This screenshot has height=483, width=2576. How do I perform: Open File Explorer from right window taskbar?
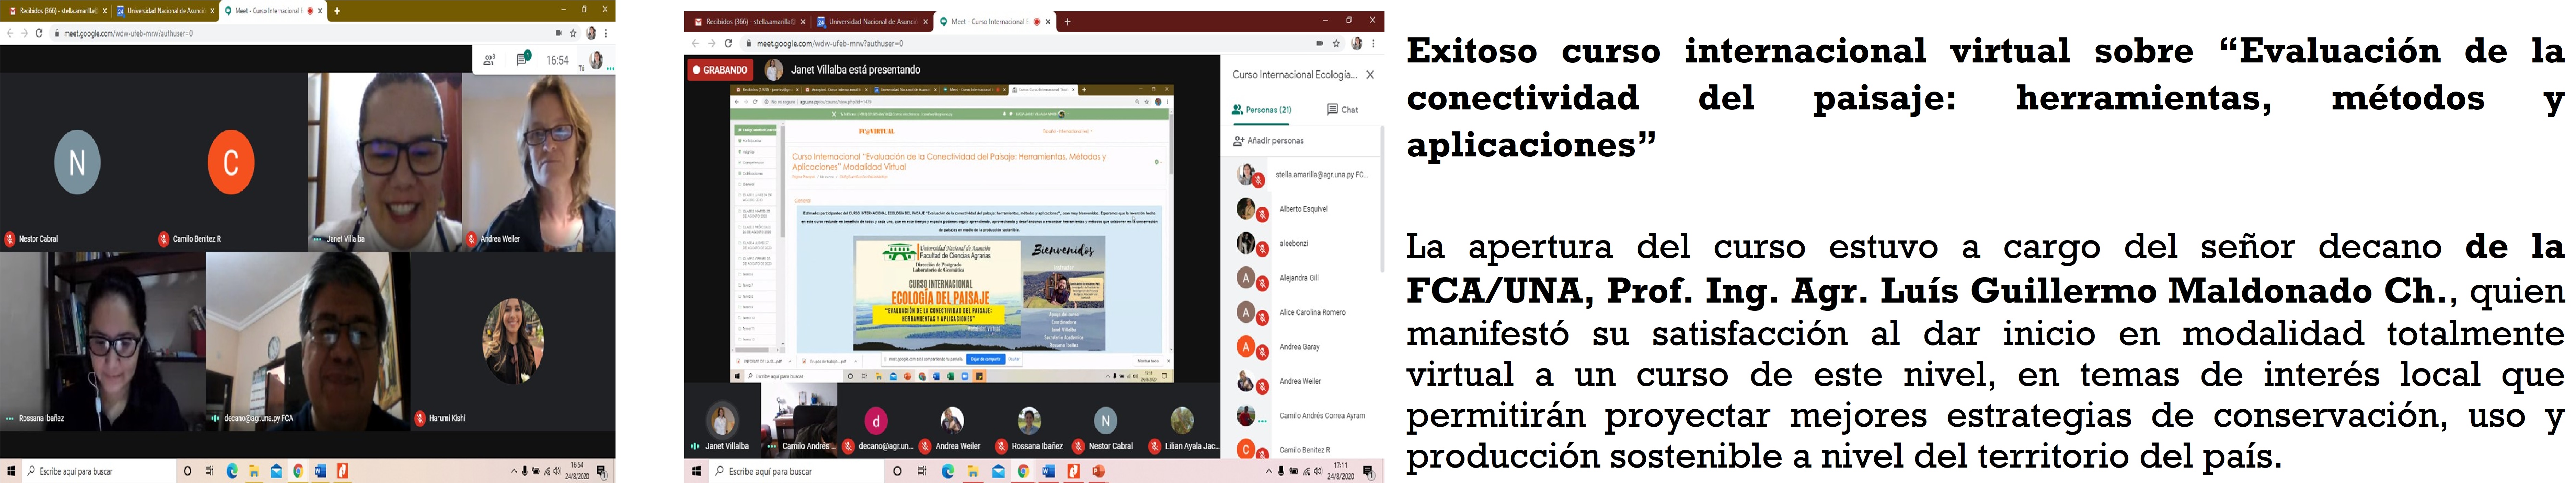[x=973, y=471]
